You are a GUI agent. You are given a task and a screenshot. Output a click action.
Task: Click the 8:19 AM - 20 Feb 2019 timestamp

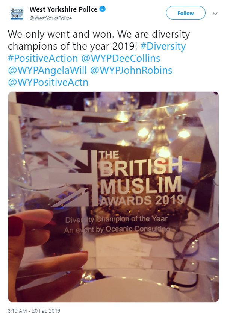pyautogui.click(x=34, y=311)
